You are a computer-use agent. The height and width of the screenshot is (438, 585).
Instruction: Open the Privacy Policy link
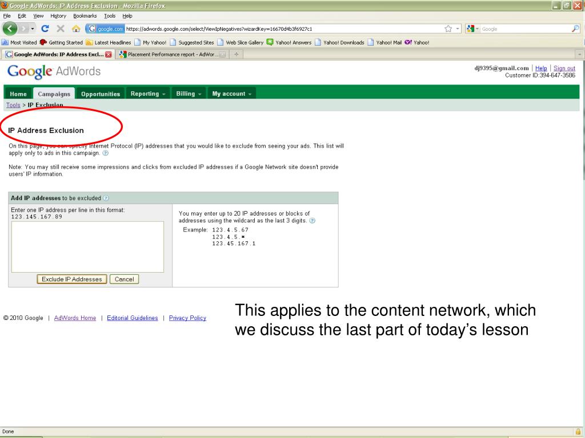pyautogui.click(x=187, y=318)
